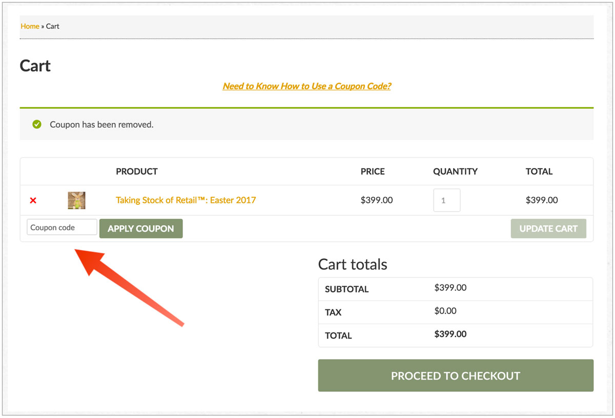The image size is (615, 418).
Task: Open the coupon code usage help link
Action: click(x=306, y=86)
